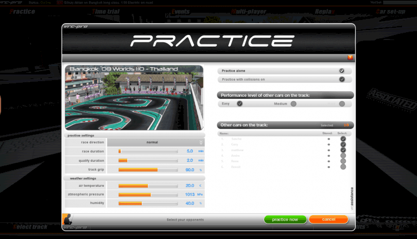417x239 pixels.
Task: Toggle the Practice alone option
Action: tap(342, 71)
